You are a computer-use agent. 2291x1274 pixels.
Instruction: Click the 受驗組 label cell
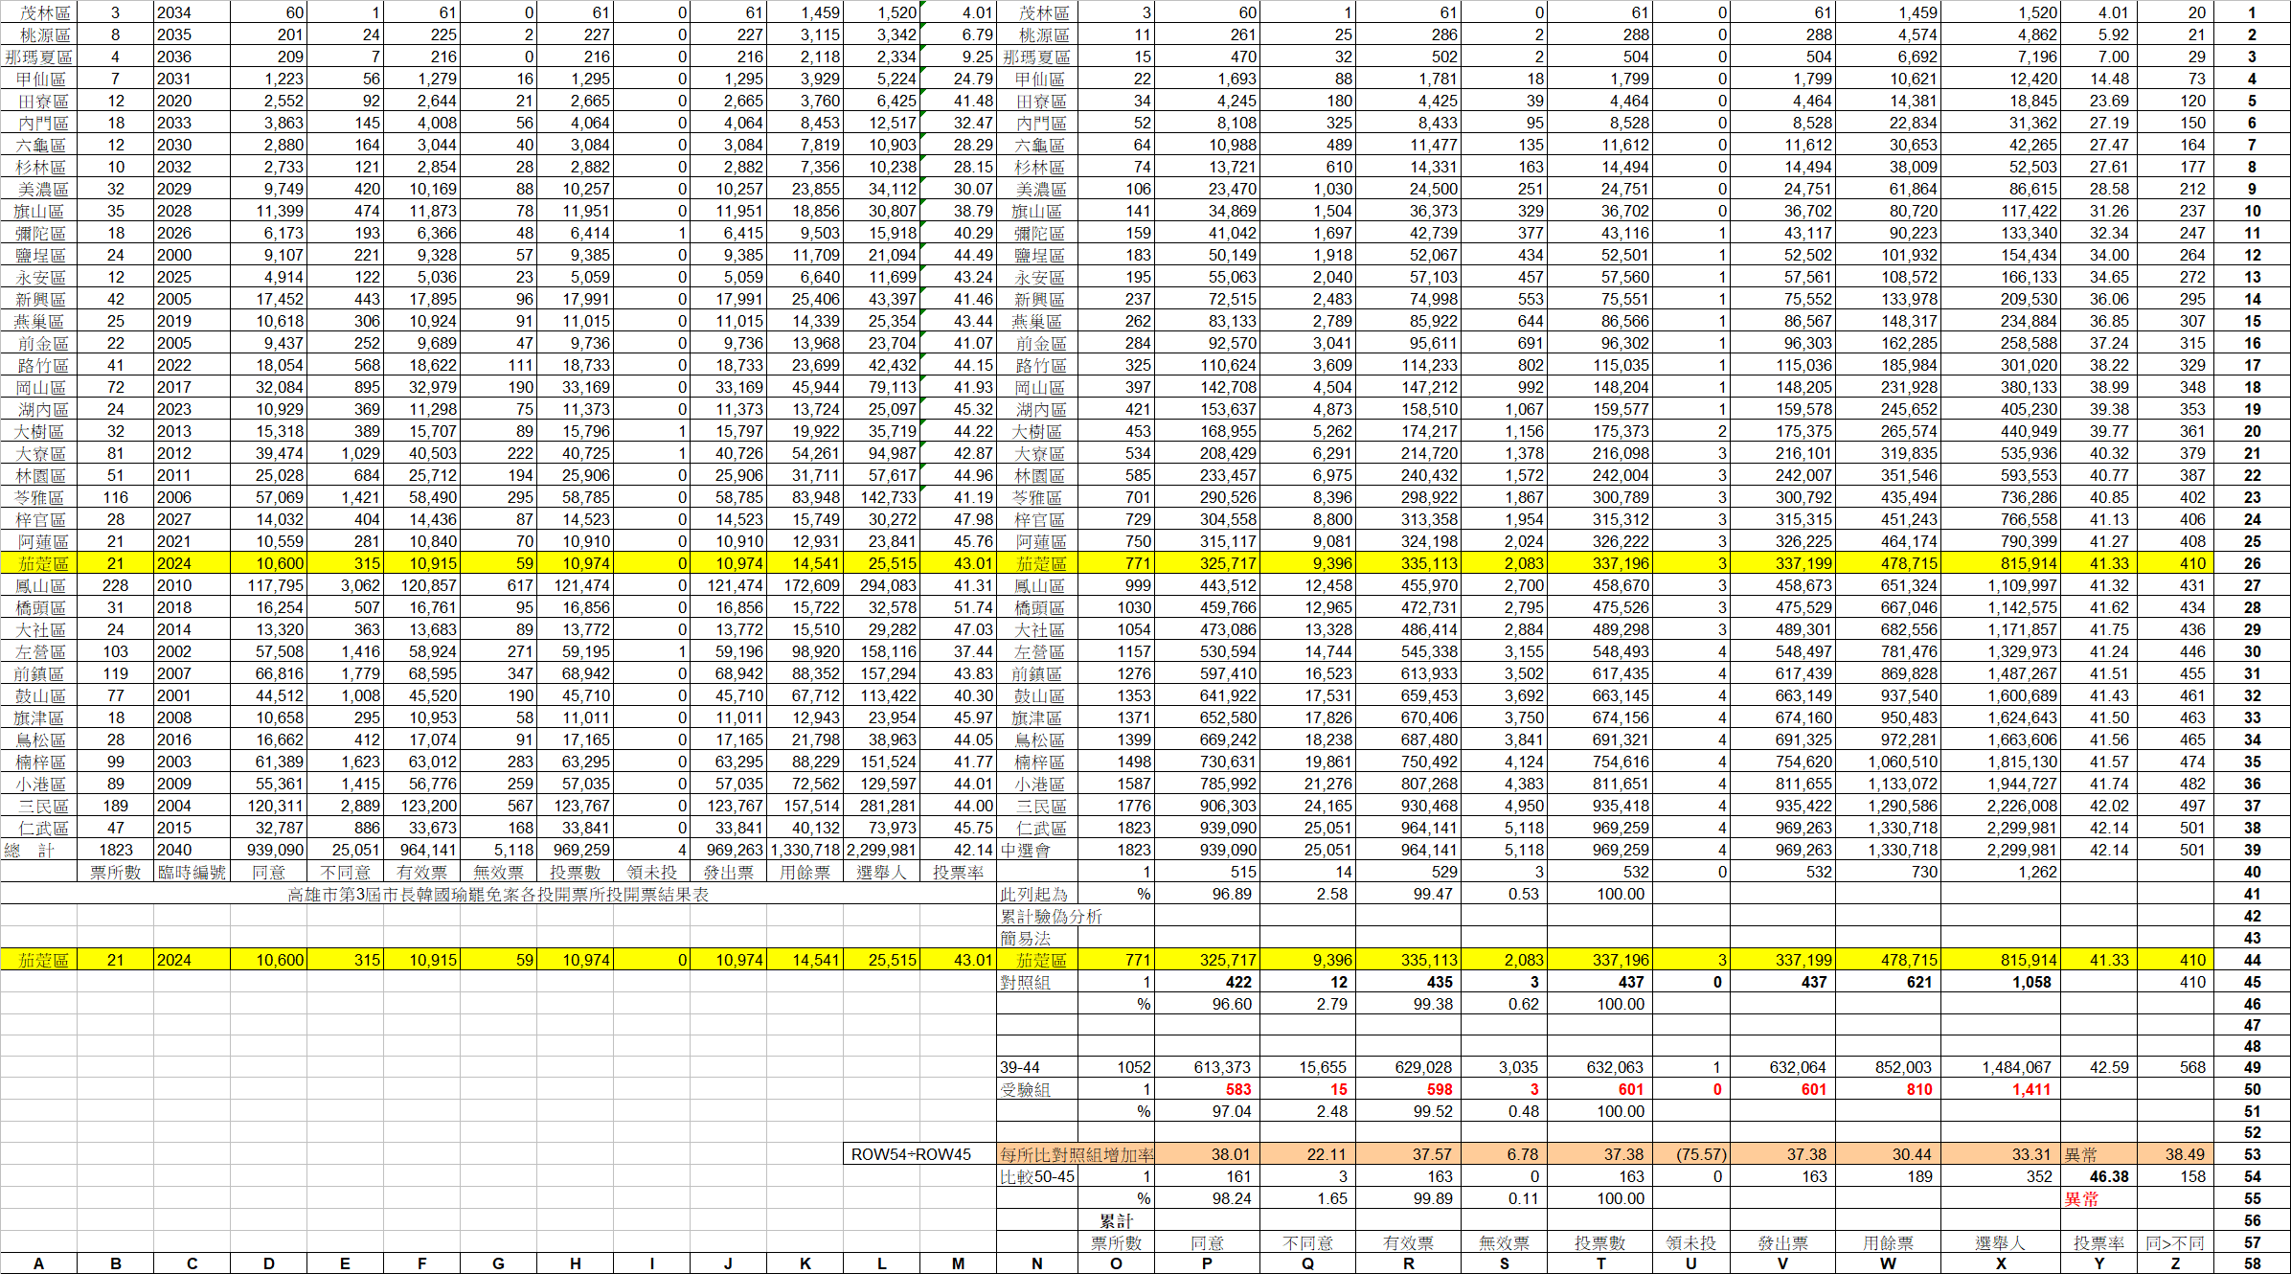point(1025,1089)
